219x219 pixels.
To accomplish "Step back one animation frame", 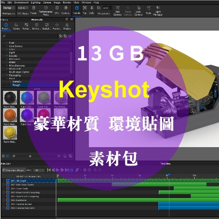I will coord(53,170).
